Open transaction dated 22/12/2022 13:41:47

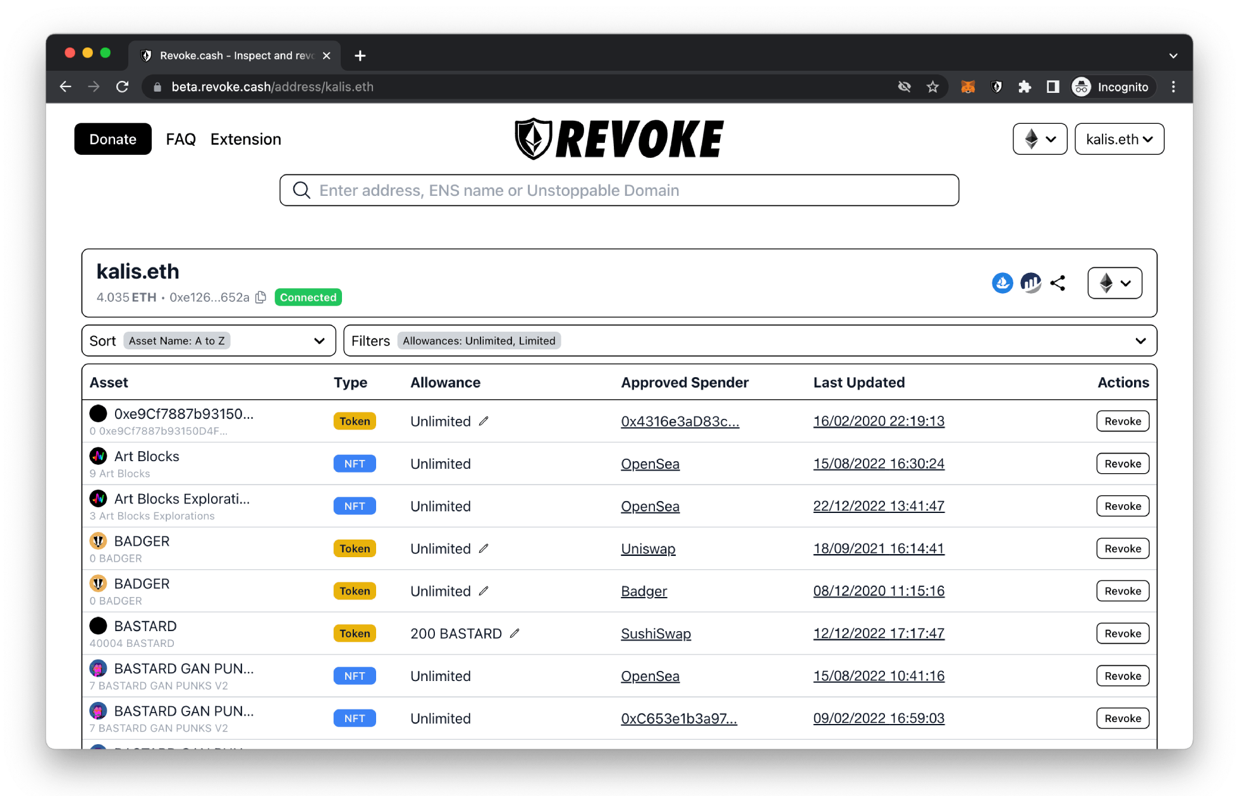pos(879,506)
